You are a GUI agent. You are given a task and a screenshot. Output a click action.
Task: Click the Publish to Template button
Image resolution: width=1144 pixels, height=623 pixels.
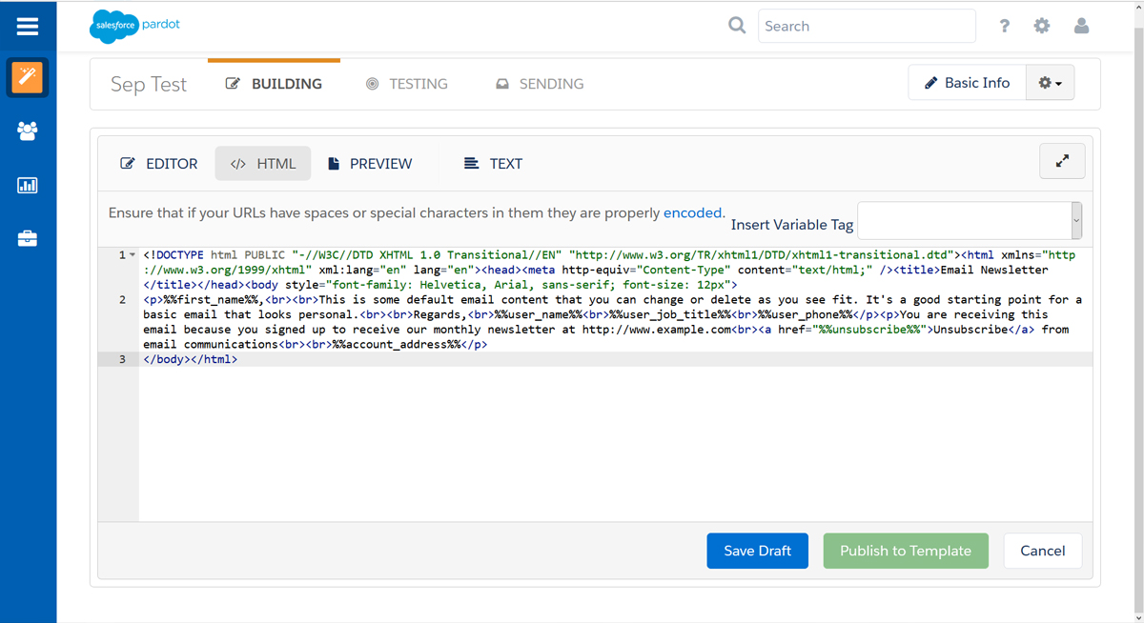tap(905, 551)
